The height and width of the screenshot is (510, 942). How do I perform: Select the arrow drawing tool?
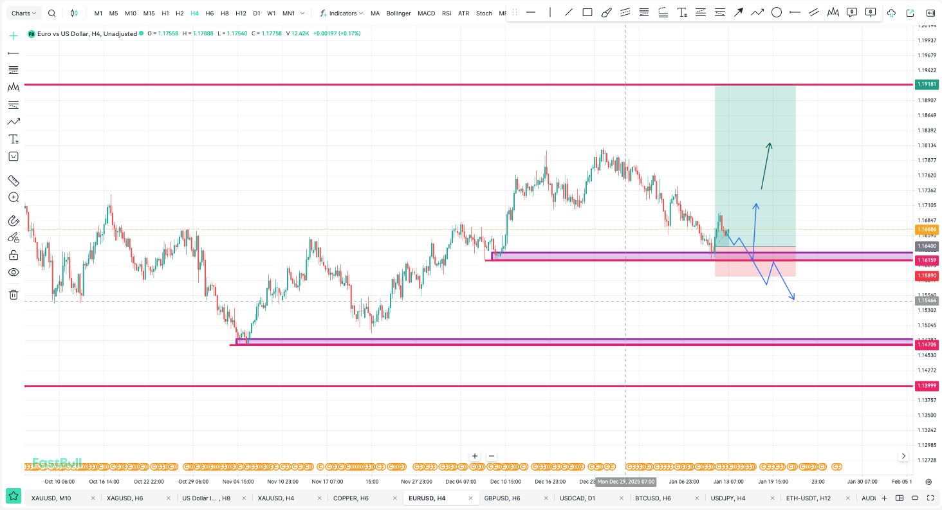click(x=739, y=12)
